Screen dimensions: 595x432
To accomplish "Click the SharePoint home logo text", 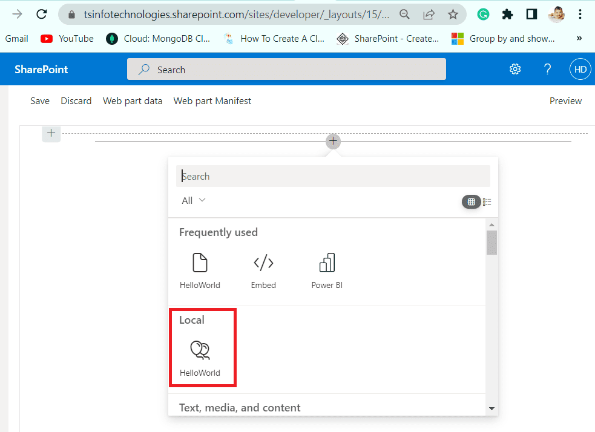I will pos(41,70).
